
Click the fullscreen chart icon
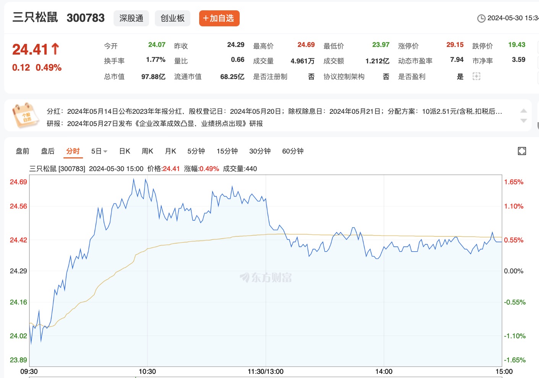[522, 151]
